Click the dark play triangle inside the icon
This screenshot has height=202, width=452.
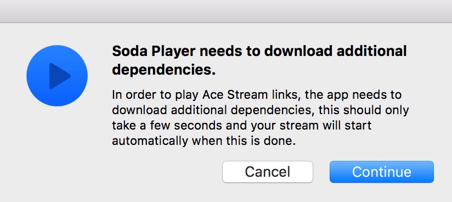coord(59,76)
